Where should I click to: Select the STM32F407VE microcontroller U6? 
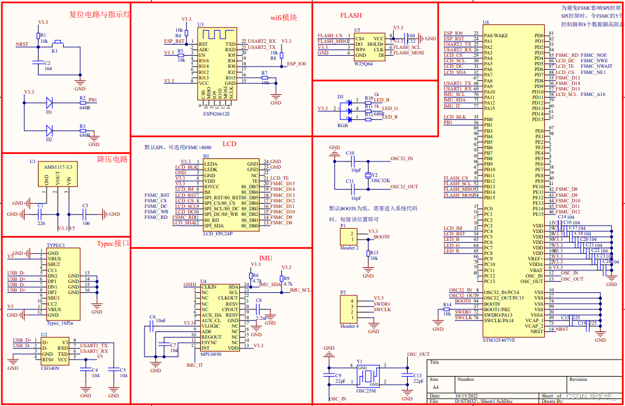[x=514, y=182]
